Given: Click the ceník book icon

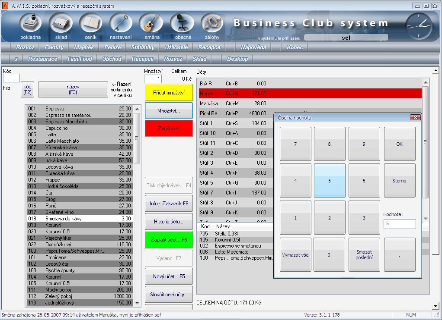Looking at the screenshot, I should (90, 24).
